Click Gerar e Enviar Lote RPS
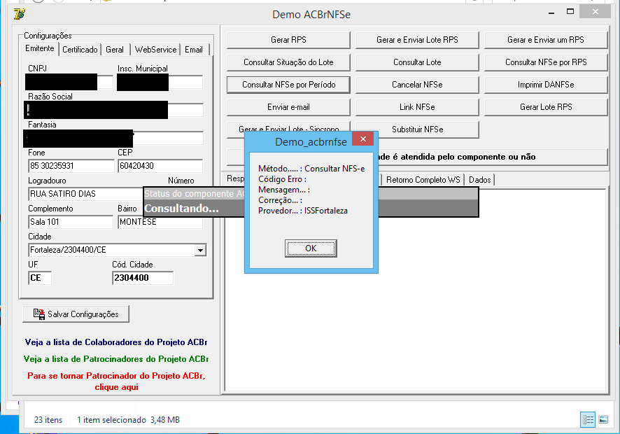The width and height of the screenshot is (620, 434). pos(417,40)
